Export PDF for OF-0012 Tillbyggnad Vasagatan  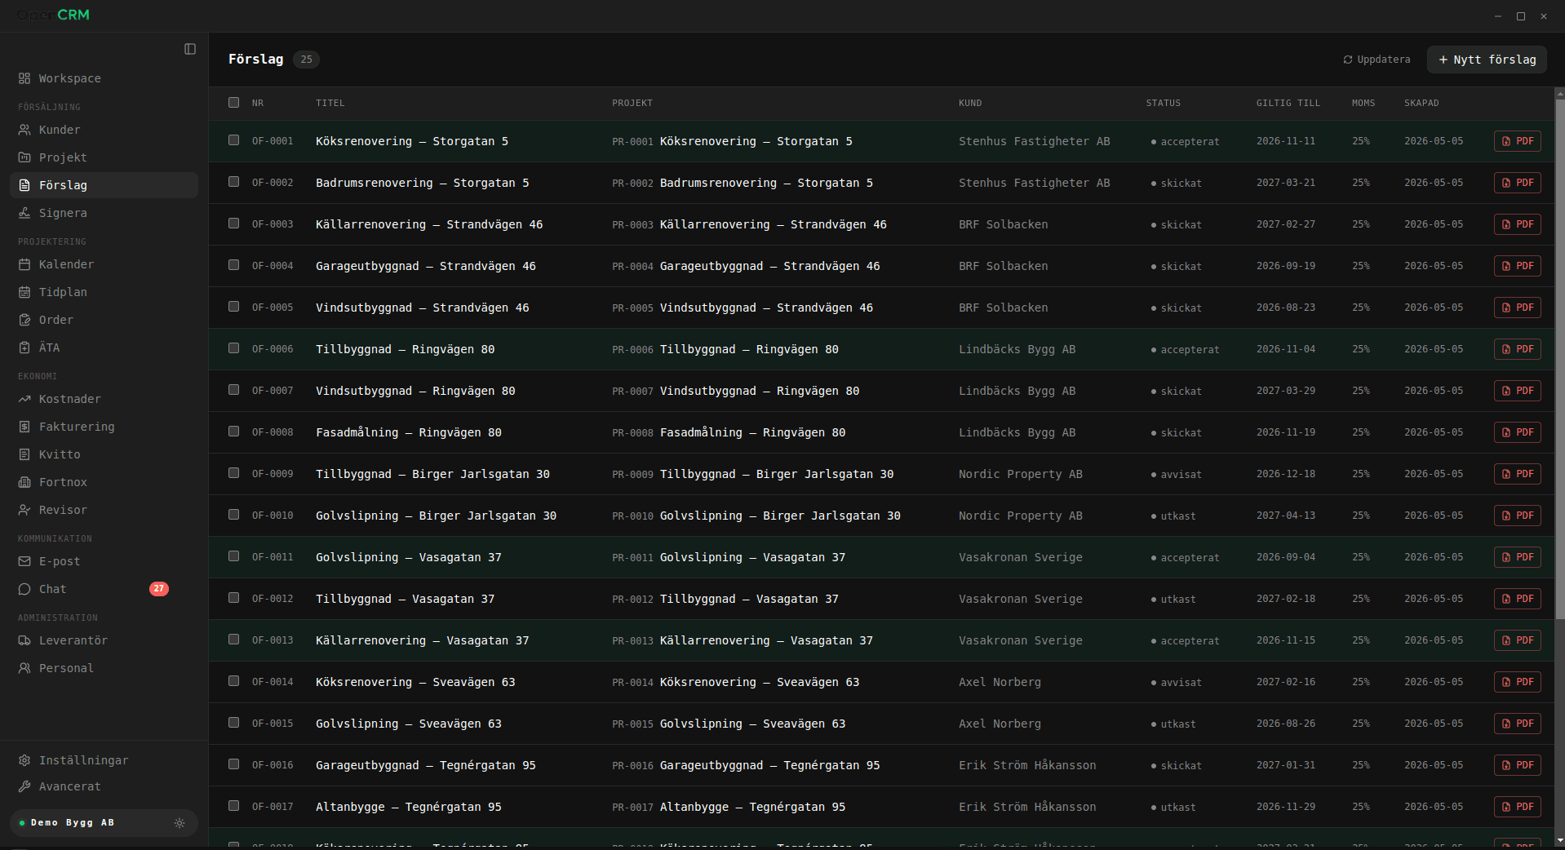point(1518,599)
